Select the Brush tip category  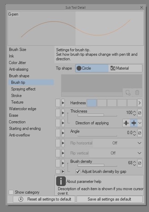(31, 82)
